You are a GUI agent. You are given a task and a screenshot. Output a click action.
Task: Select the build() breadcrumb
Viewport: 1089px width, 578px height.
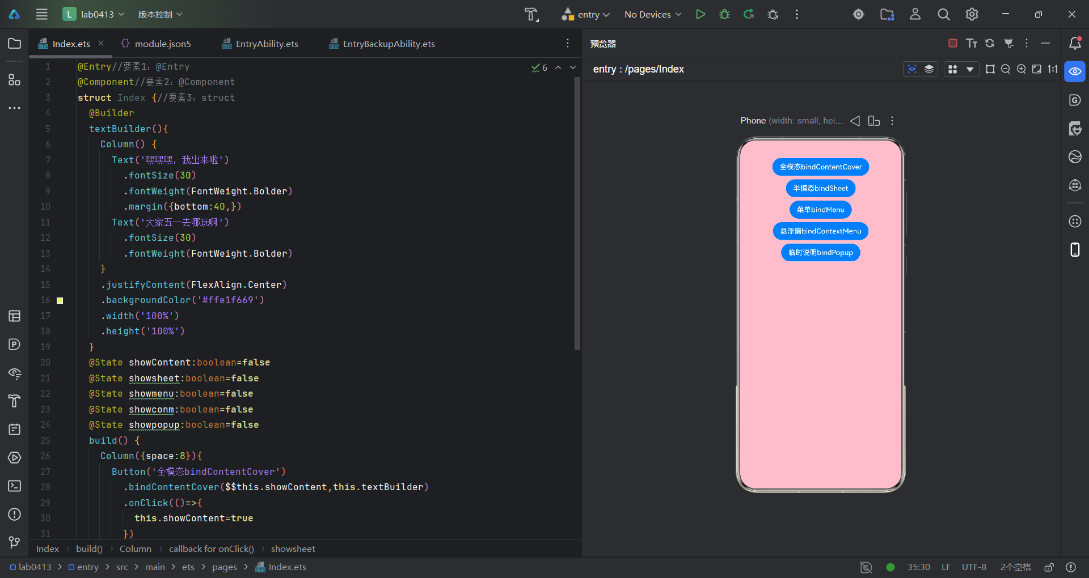pos(89,549)
